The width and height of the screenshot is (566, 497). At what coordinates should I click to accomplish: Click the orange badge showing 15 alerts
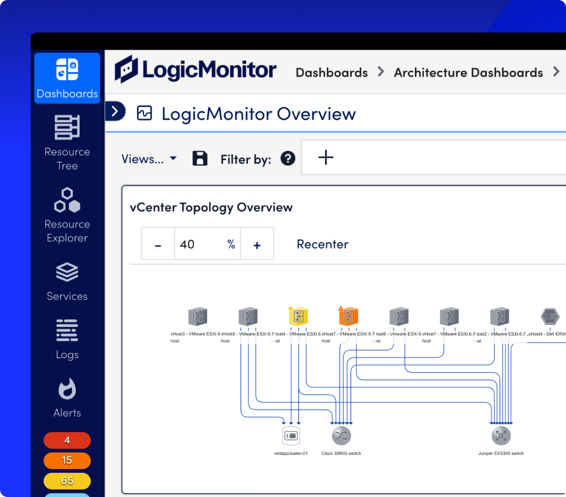pyautogui.click(x=67, y=460)
